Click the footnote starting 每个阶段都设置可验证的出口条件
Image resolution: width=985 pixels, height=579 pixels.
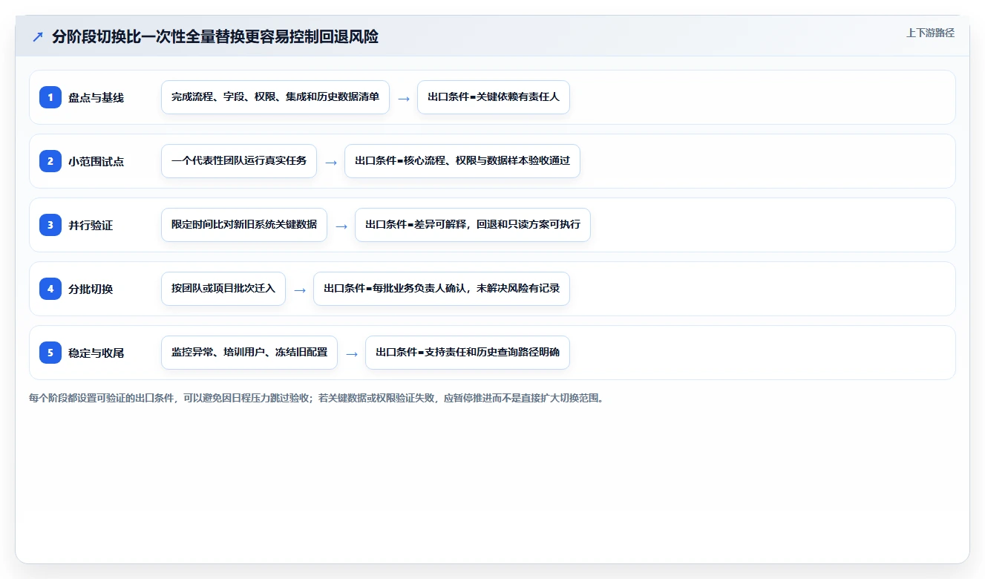(317, 398)
